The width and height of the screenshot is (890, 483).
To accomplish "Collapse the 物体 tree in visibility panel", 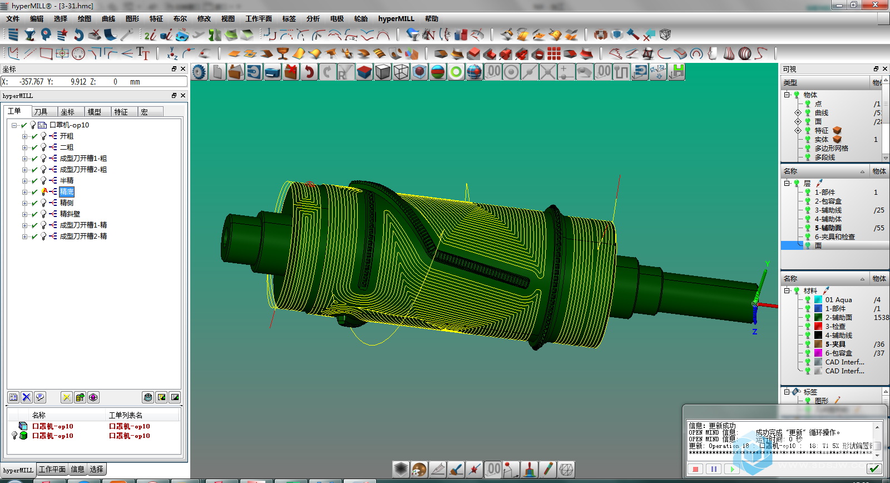I will pyautogui.click(x=787, y=95).
